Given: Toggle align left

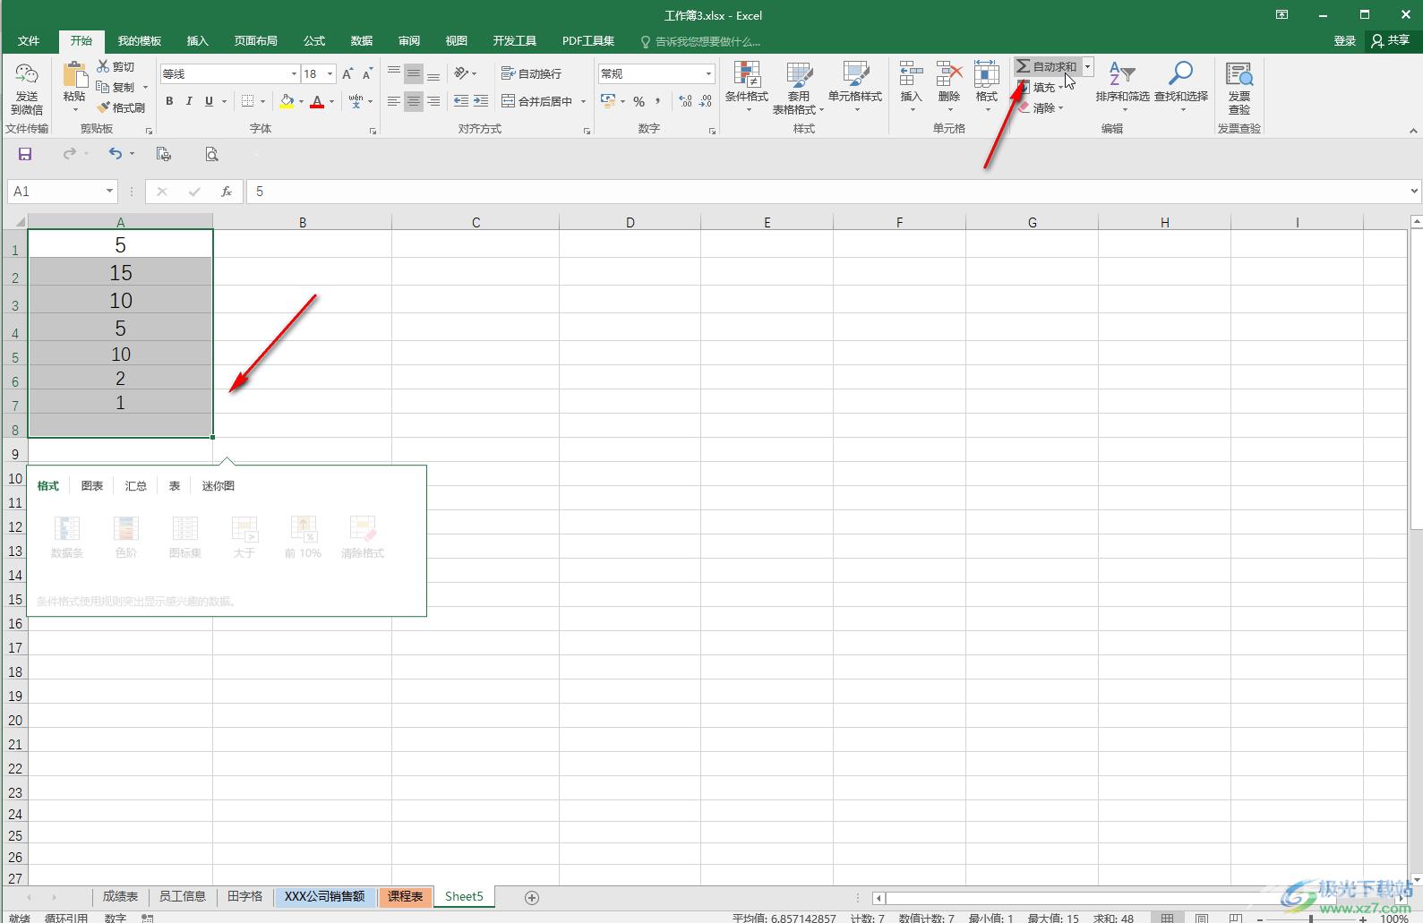Looking at the screenshot, I should [x=393, y=101].
